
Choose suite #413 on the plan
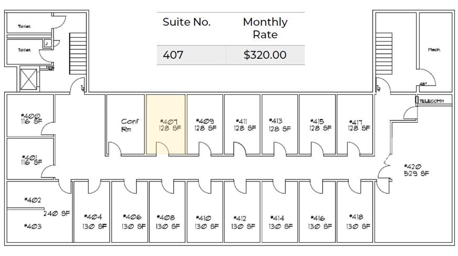280,124
